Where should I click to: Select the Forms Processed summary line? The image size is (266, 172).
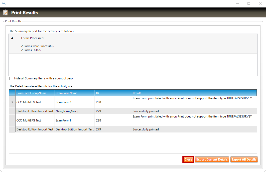pyautogui.click(x=32, y=38)
